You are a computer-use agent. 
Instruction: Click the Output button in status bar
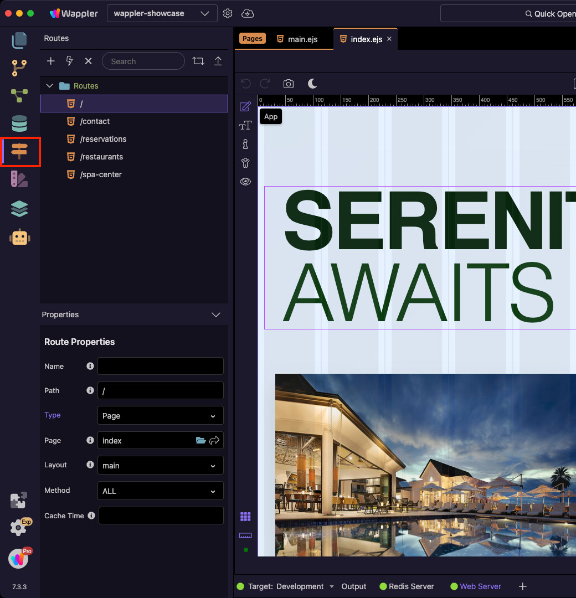click(x=353, y=586)
